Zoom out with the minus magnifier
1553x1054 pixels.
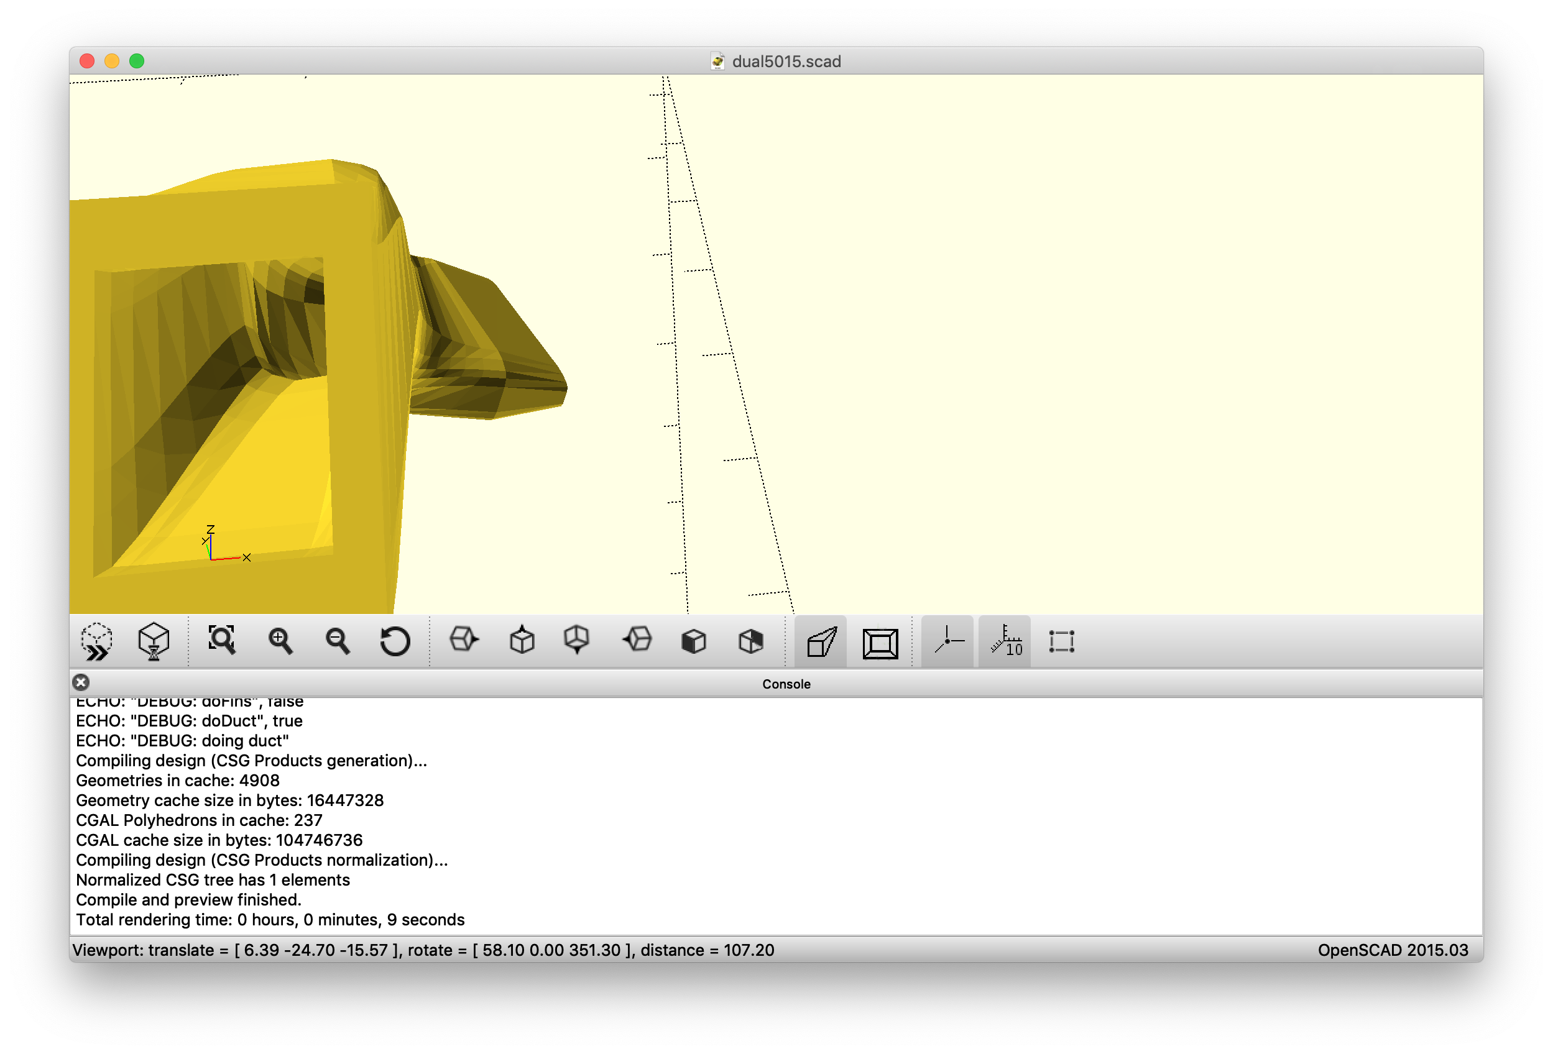click(x=338, y=641)
